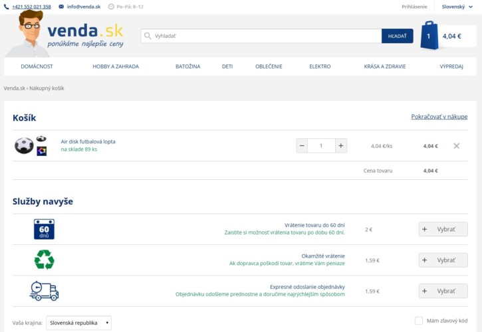This screenshot has width=482, height=332.
Task: Click the Vyhľadať search input
Action: point(261,36)
